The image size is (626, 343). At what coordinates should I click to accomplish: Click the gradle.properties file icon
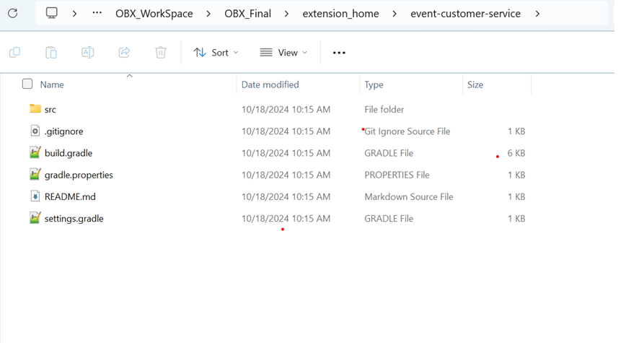(35, 174)
